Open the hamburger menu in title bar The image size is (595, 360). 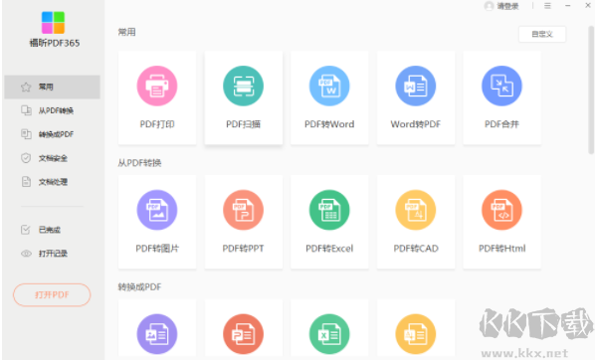pyautogui.click(x=547, y=6)
